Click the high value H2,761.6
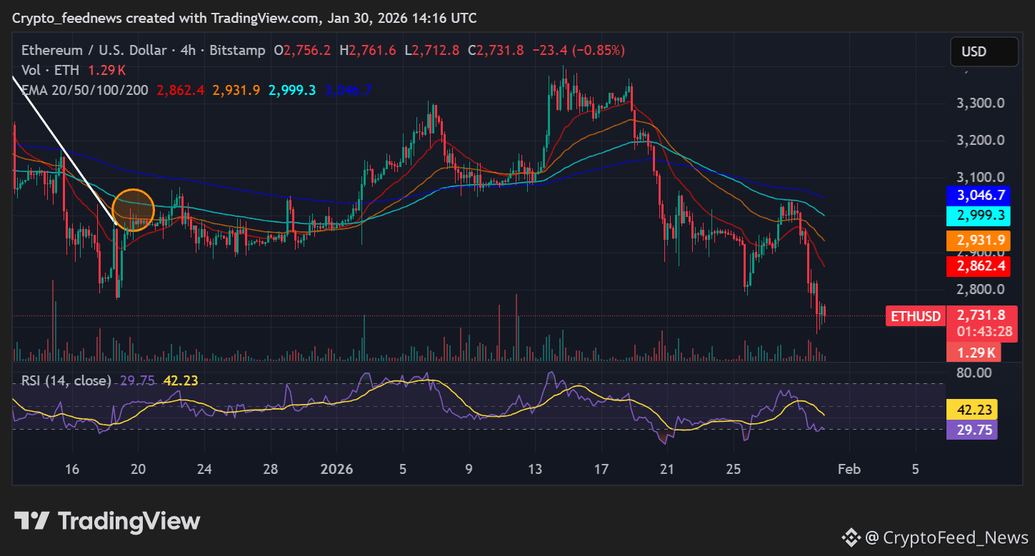Image resolution: width=1035 pixels, height=556 pixels. (368, 51)
